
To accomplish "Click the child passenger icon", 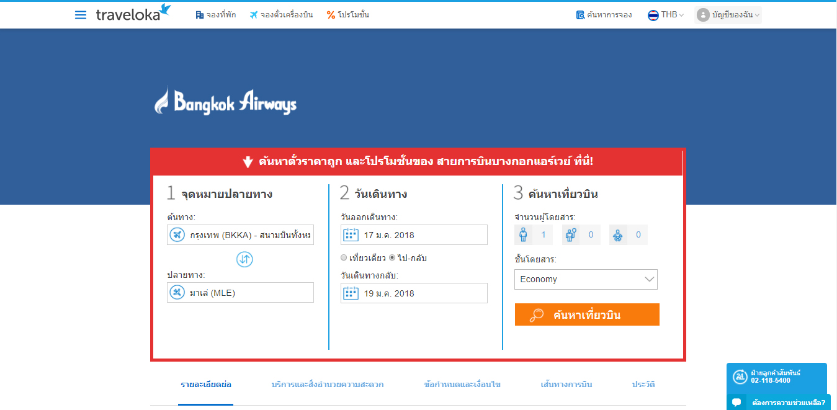I will [x=571, y=235].
